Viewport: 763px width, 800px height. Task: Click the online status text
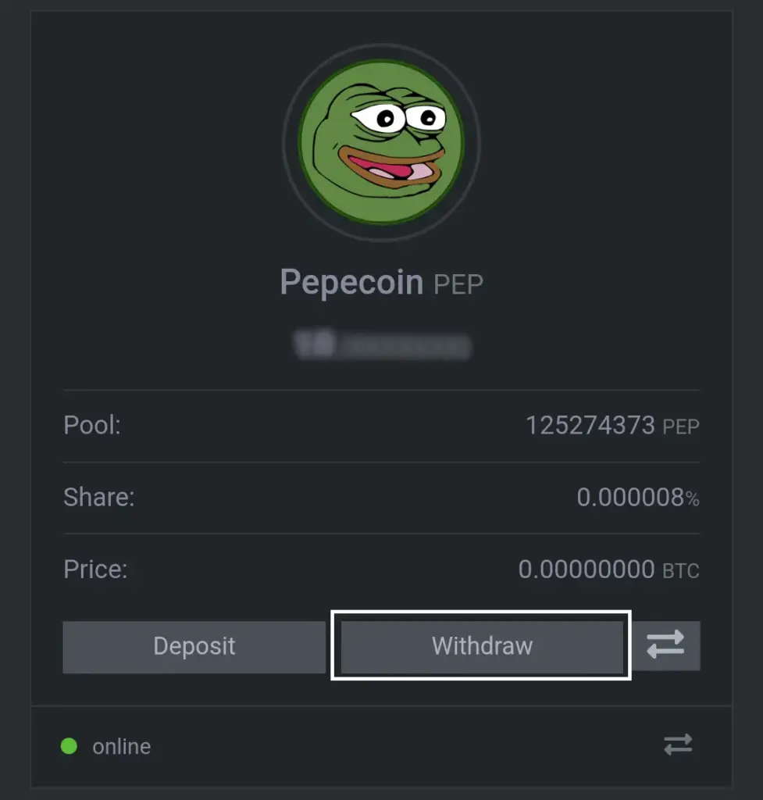pos(121,746)
